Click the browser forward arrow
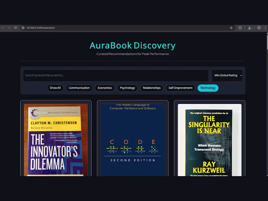268x201 pixels. [x=9, y=28]
